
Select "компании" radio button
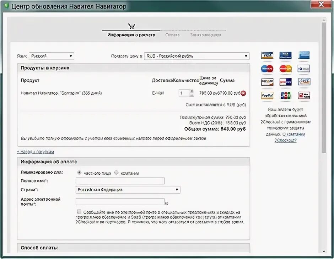[x=116, y=173]
